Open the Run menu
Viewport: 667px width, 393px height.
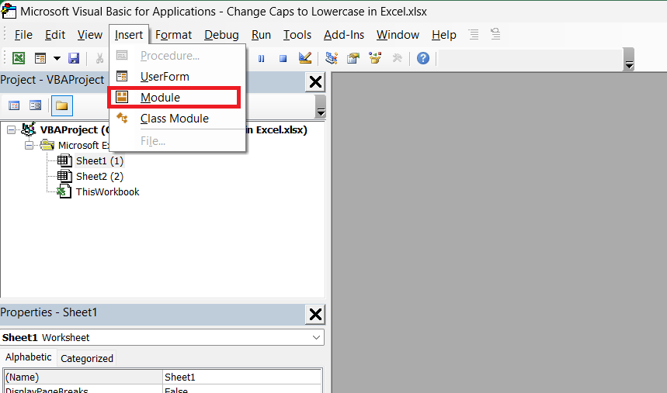click(x=261, y=35)
